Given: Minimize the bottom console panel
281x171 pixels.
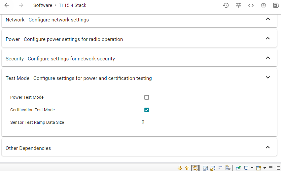Looking at the screenshot, I should (271, 167).
